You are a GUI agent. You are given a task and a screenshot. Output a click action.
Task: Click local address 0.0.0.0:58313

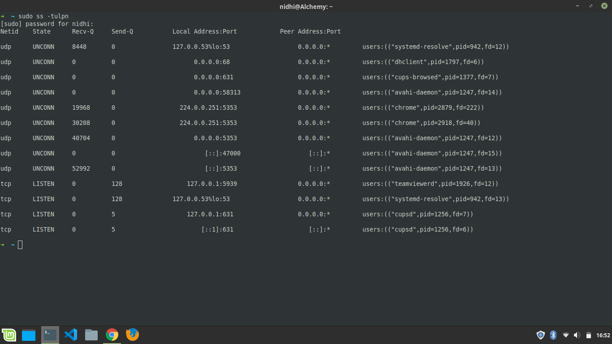click(x=217, y=92)
